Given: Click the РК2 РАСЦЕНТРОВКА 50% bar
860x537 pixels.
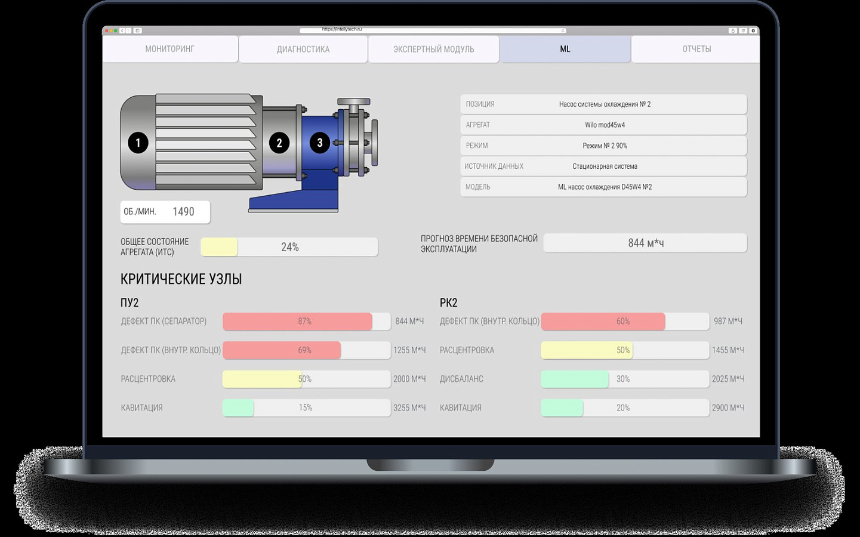Looking at the screenshot, I should (625, 350).
